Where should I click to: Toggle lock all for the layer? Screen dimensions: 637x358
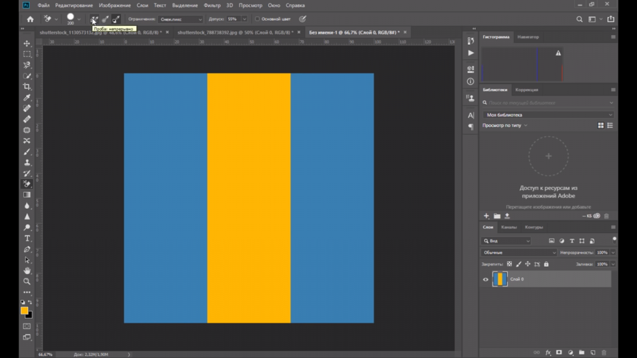pos(546,264)
